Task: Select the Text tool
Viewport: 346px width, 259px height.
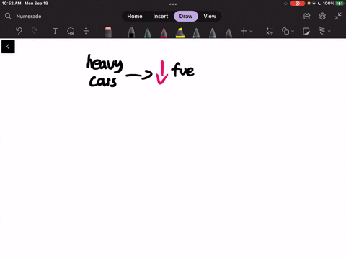Action: point(55,31)
